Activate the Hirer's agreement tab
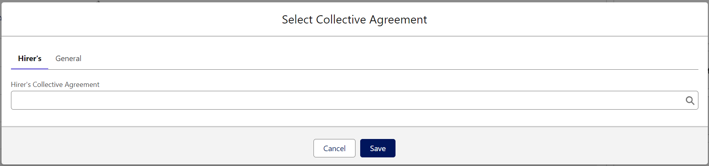 point(30,58)
